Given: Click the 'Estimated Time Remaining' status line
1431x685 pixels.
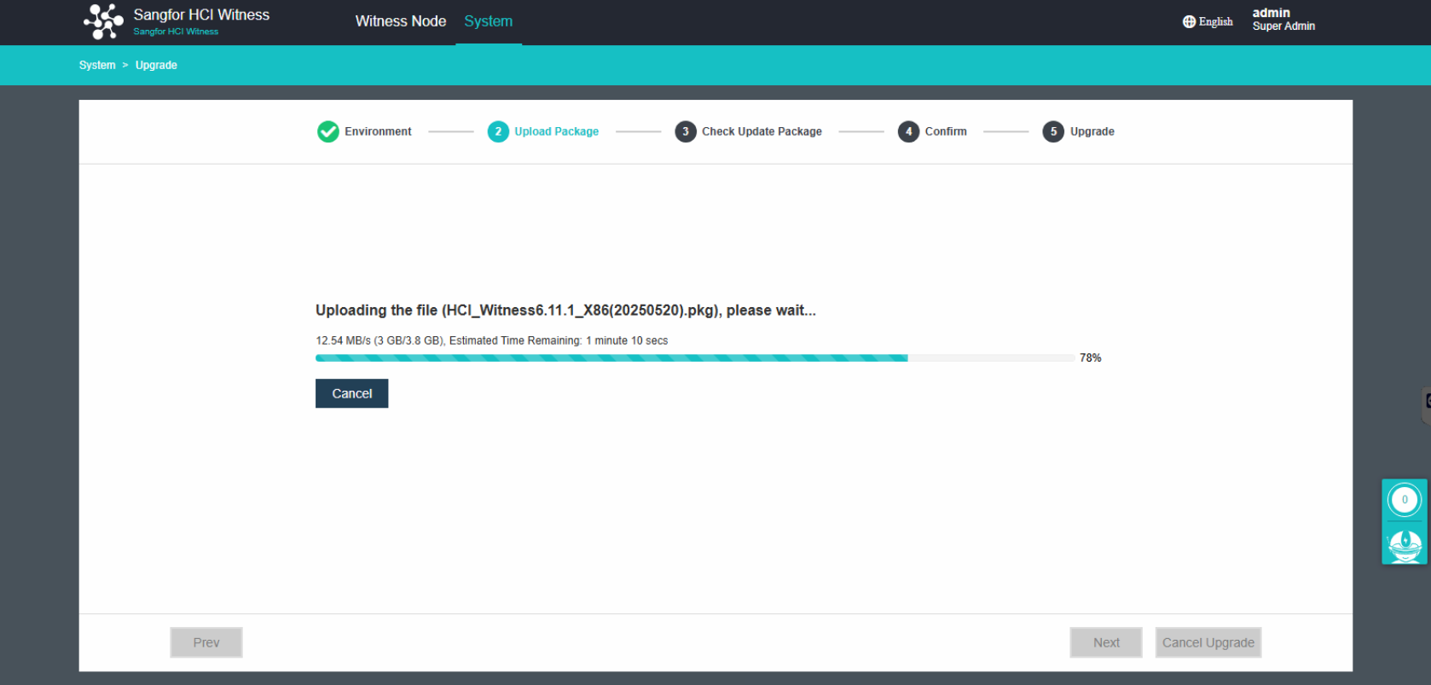Looking at the screenshot, I should coord(492,340).
